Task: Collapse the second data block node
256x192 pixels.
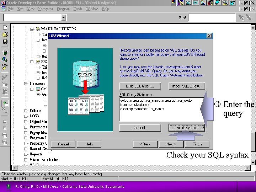Action: click(32, 62)
